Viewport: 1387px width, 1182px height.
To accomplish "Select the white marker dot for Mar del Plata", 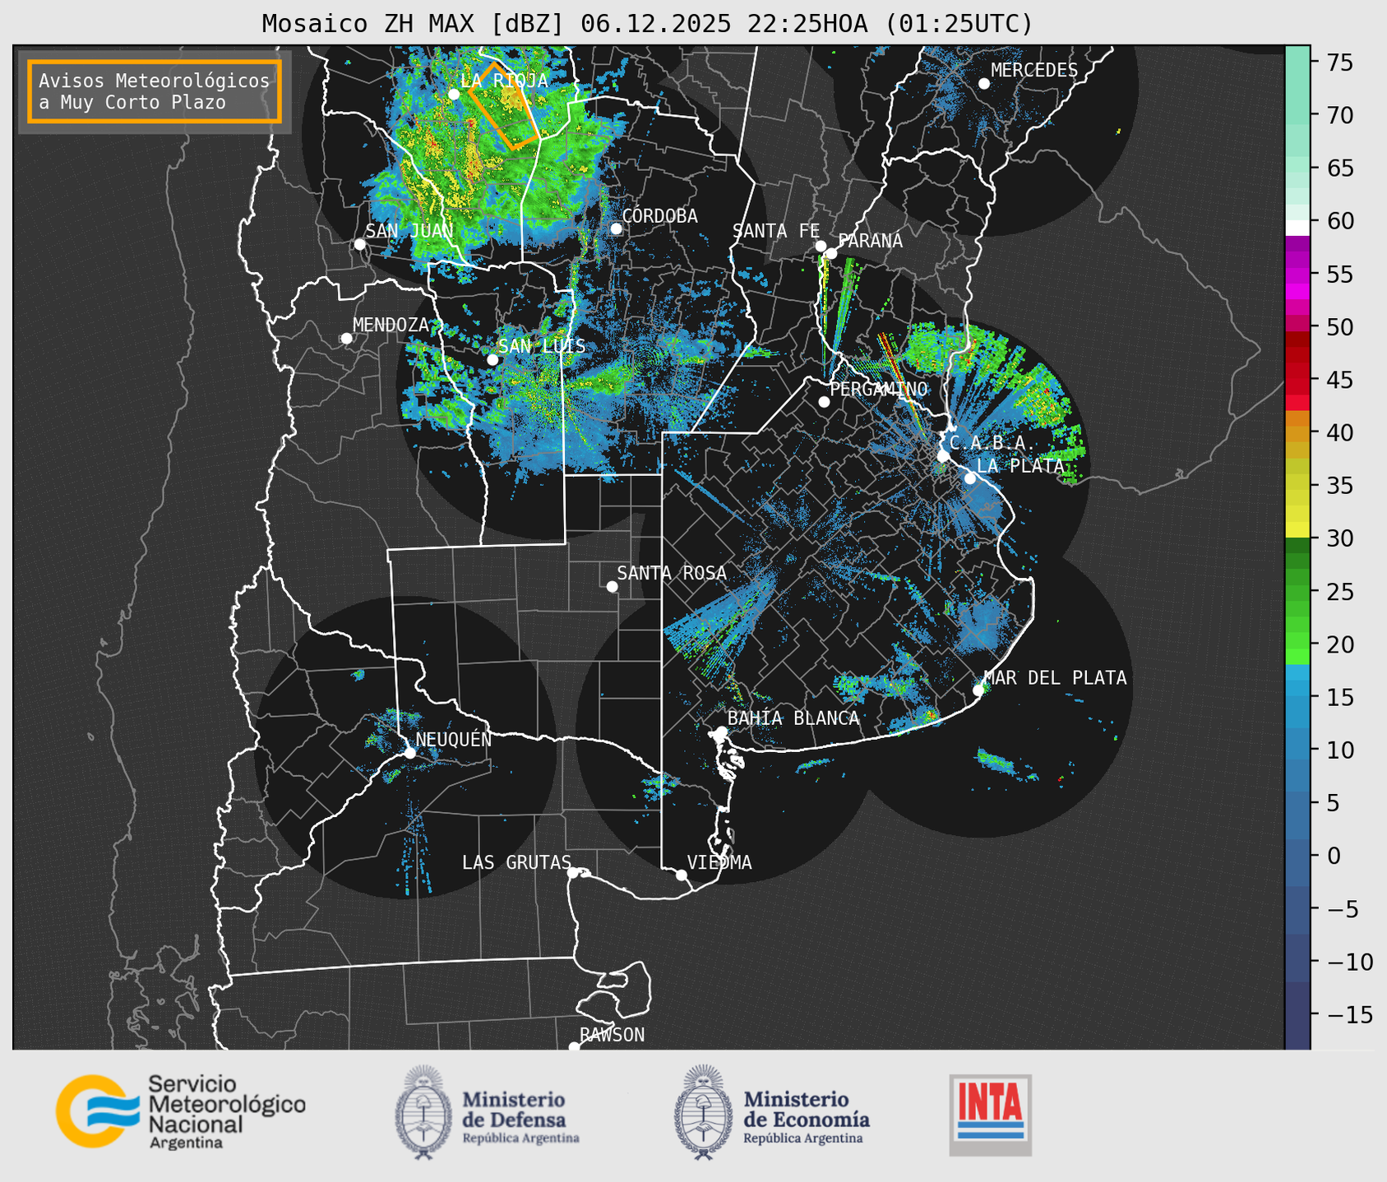I will (978, 690).
